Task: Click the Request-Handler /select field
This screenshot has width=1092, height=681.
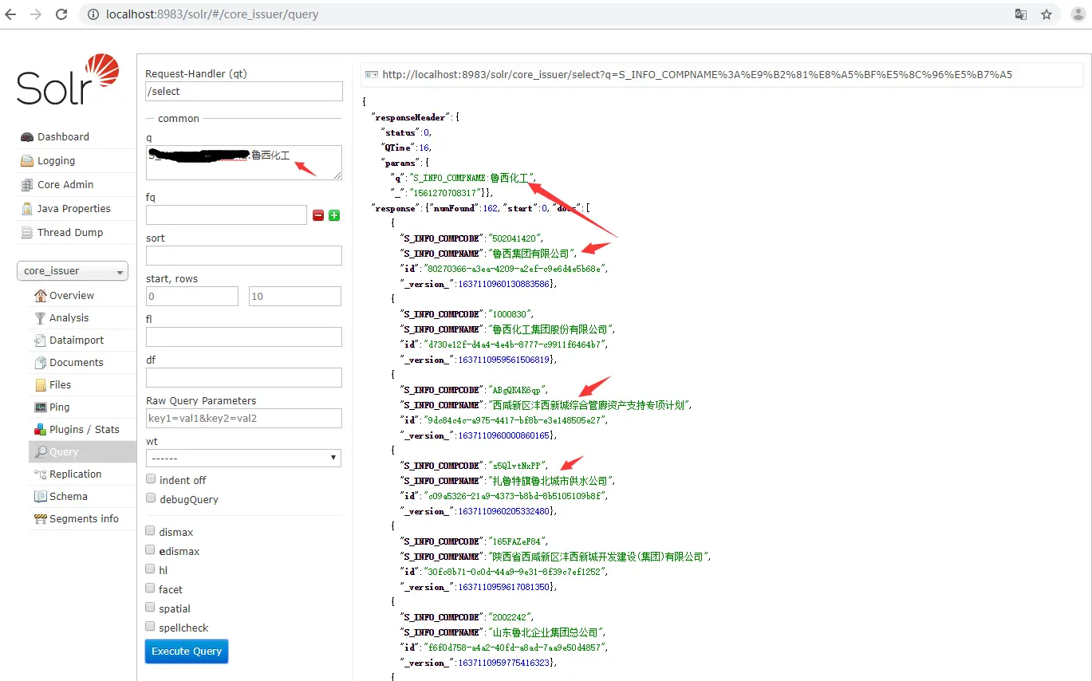Action: [243, 92]
